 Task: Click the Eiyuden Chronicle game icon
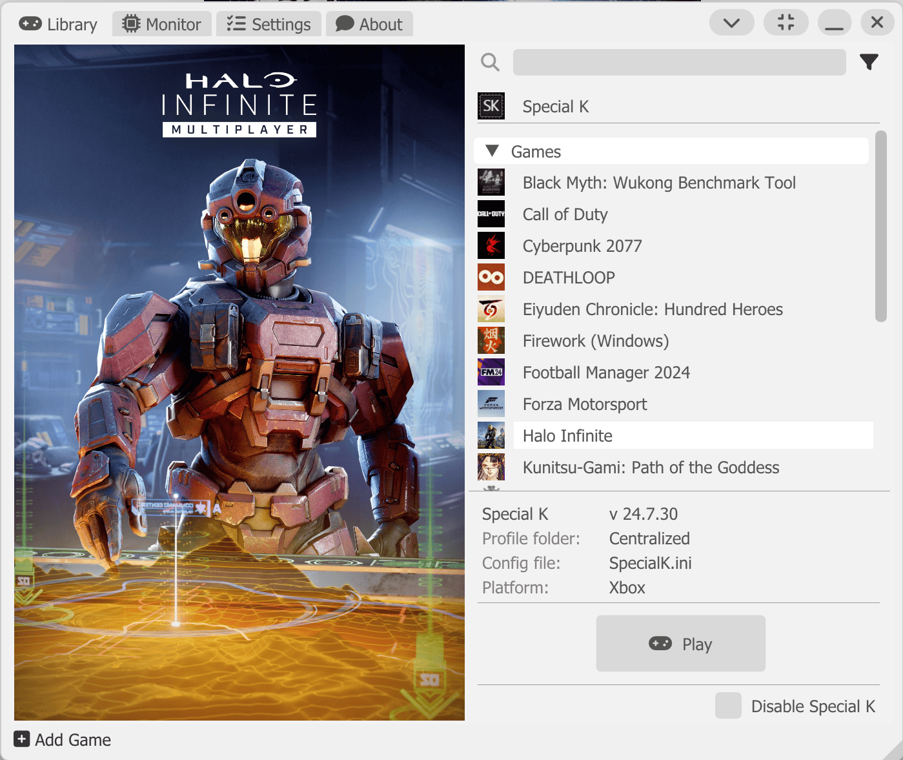[x=491, y=309]
